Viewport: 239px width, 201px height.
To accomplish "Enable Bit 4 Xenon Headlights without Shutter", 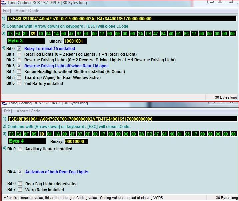I will click(19, 72).
